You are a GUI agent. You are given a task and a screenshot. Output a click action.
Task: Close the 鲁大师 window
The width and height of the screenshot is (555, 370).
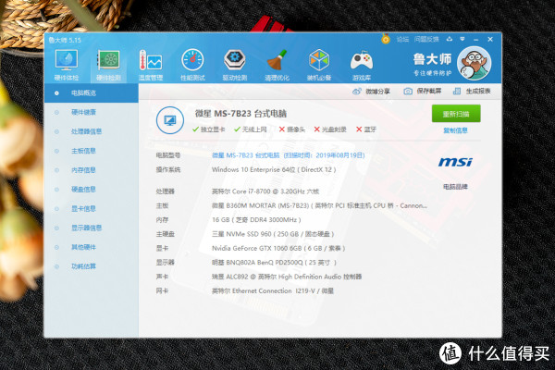[x=490, y=39]
